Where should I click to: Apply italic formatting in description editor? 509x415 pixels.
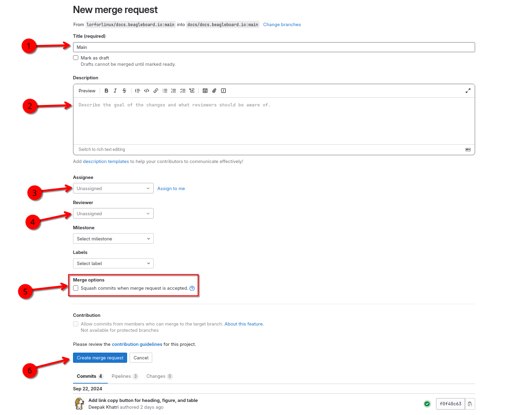(x=115, y=91)
